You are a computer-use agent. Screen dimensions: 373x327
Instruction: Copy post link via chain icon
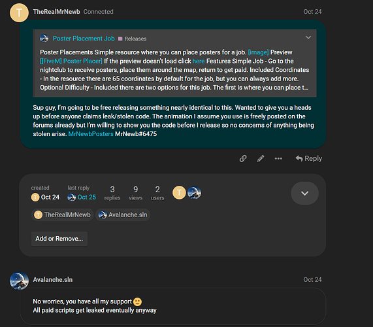click(x=243, y=158)
